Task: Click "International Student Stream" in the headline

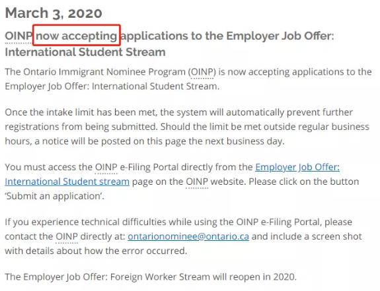Action: pyautogui.click(x=85, y=52)
